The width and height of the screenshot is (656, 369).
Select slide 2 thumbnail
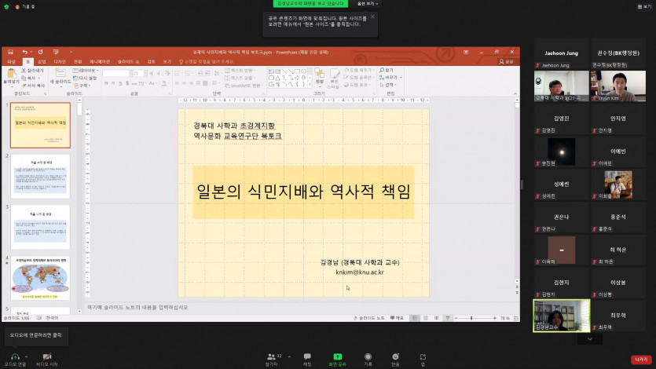click(40, 176)
